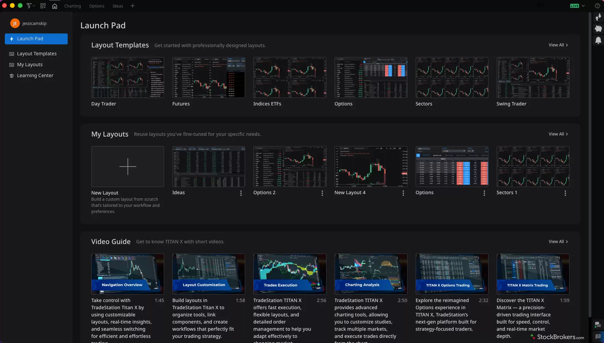Viewport: 604px width, 343px height.
Task: Open more options for Ideas layout
Action: 241,193
